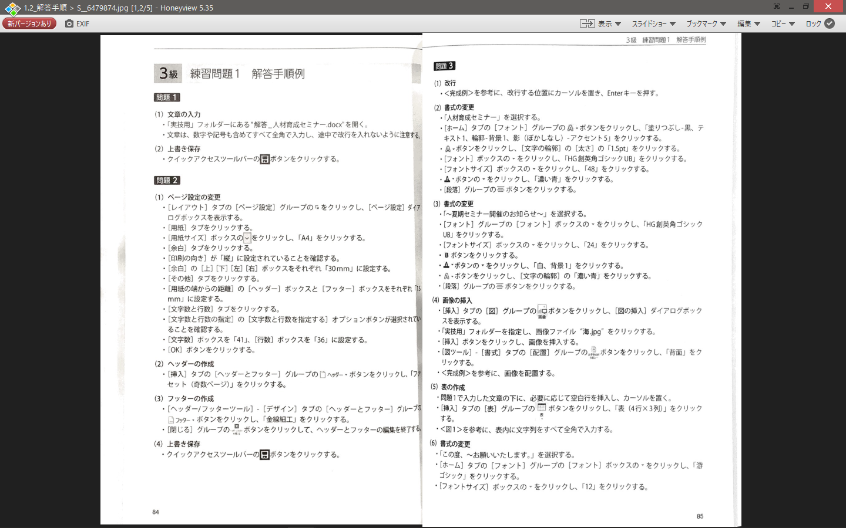Image resolution: width=846 pixels, height=528 pixels.
Task: Open the 編集 edit menu
Action: (748, 23)
